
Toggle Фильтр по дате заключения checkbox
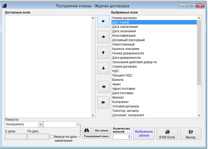tap(52, 137)
